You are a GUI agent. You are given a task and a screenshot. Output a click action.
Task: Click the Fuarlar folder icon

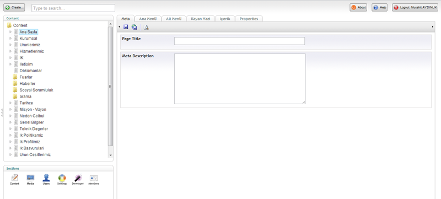pyautogui.click(x=15, y=77)
